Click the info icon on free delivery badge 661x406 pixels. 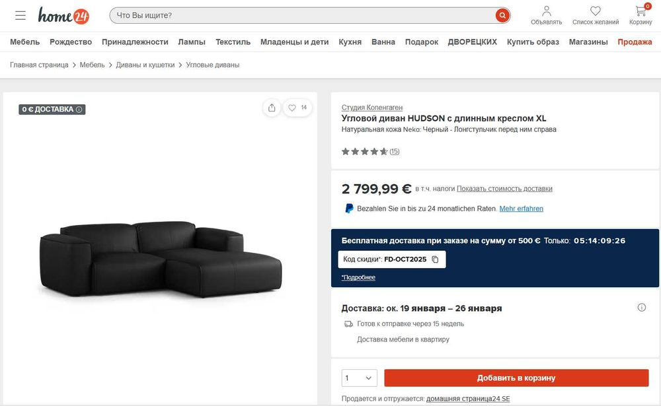click(x=79, y=110)
